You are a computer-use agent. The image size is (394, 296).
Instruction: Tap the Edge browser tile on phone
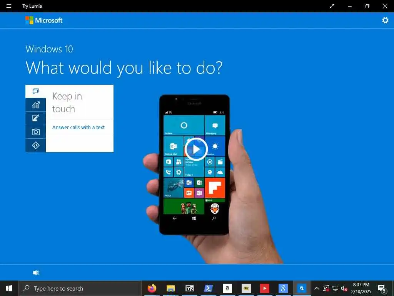pyautogui.click(x=210, y=172)
